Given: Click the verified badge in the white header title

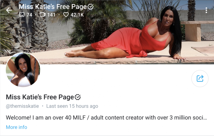Looking at the screenshot, I should coord(90,7).
